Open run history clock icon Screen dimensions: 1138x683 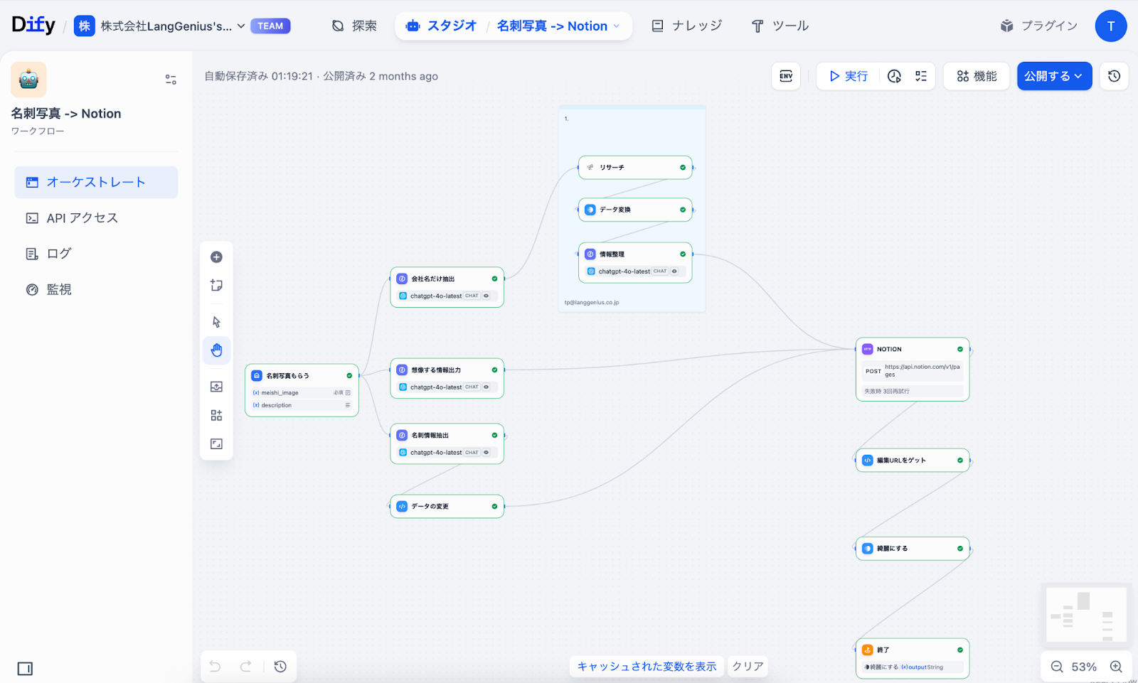click(895, 76)
